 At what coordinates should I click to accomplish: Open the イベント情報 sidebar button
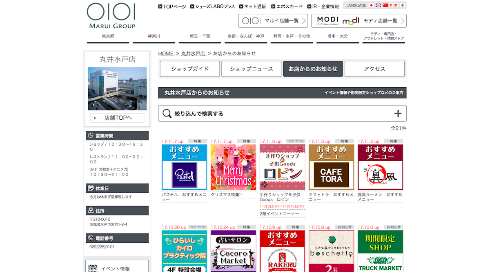118,267
